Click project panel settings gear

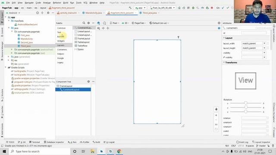(48, 13)
